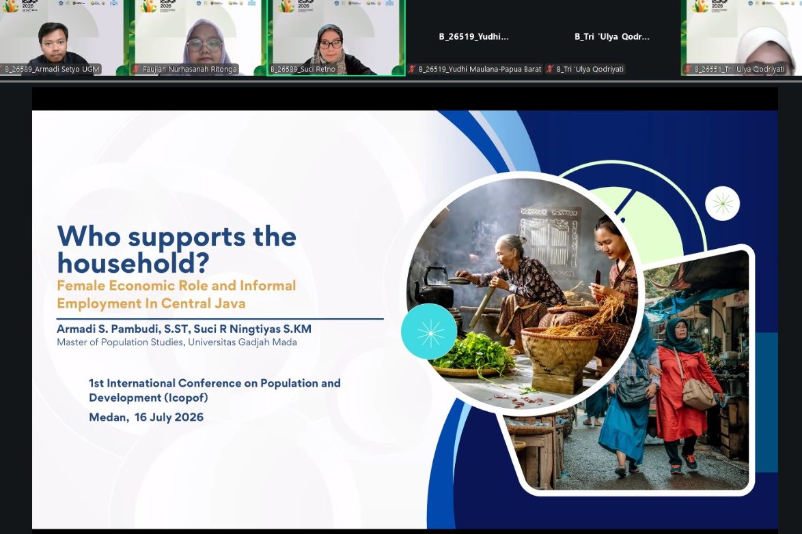Click muted mic icon beside B_26551_Tri 'Ulya Qodriyati
Screen dimensions: 802x534
point(688,69)
